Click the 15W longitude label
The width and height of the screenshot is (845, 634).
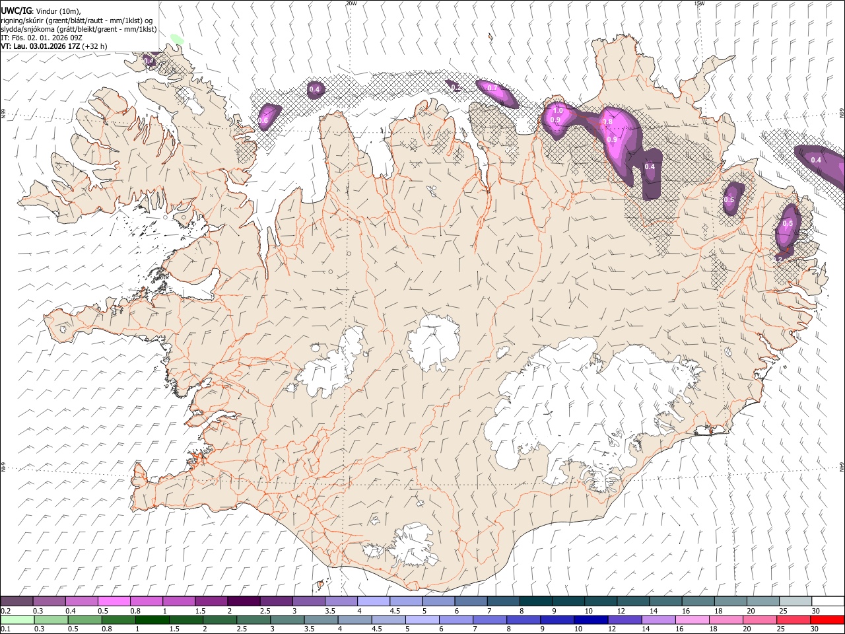[699, 3]
